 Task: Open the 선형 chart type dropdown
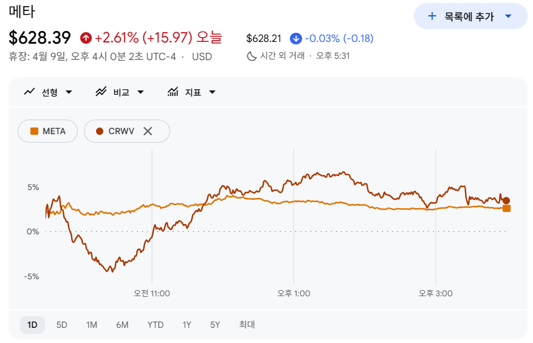pos(69,92)
